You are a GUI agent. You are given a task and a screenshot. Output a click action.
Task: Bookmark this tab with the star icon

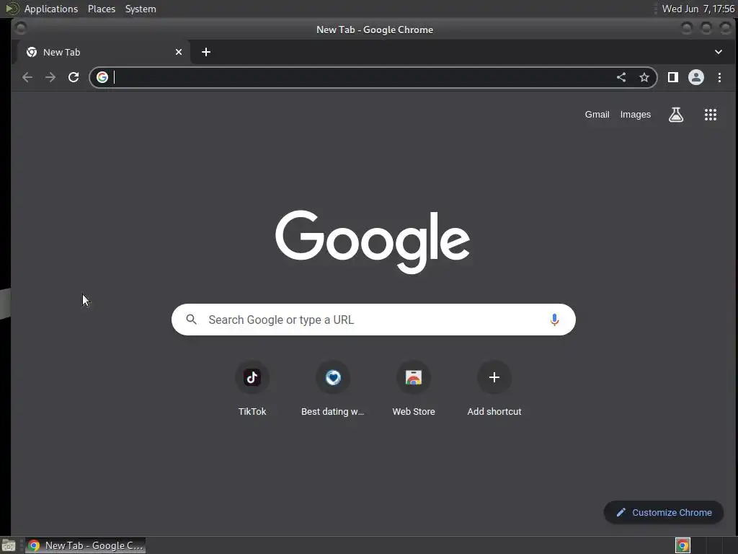[x=644, y=77]
